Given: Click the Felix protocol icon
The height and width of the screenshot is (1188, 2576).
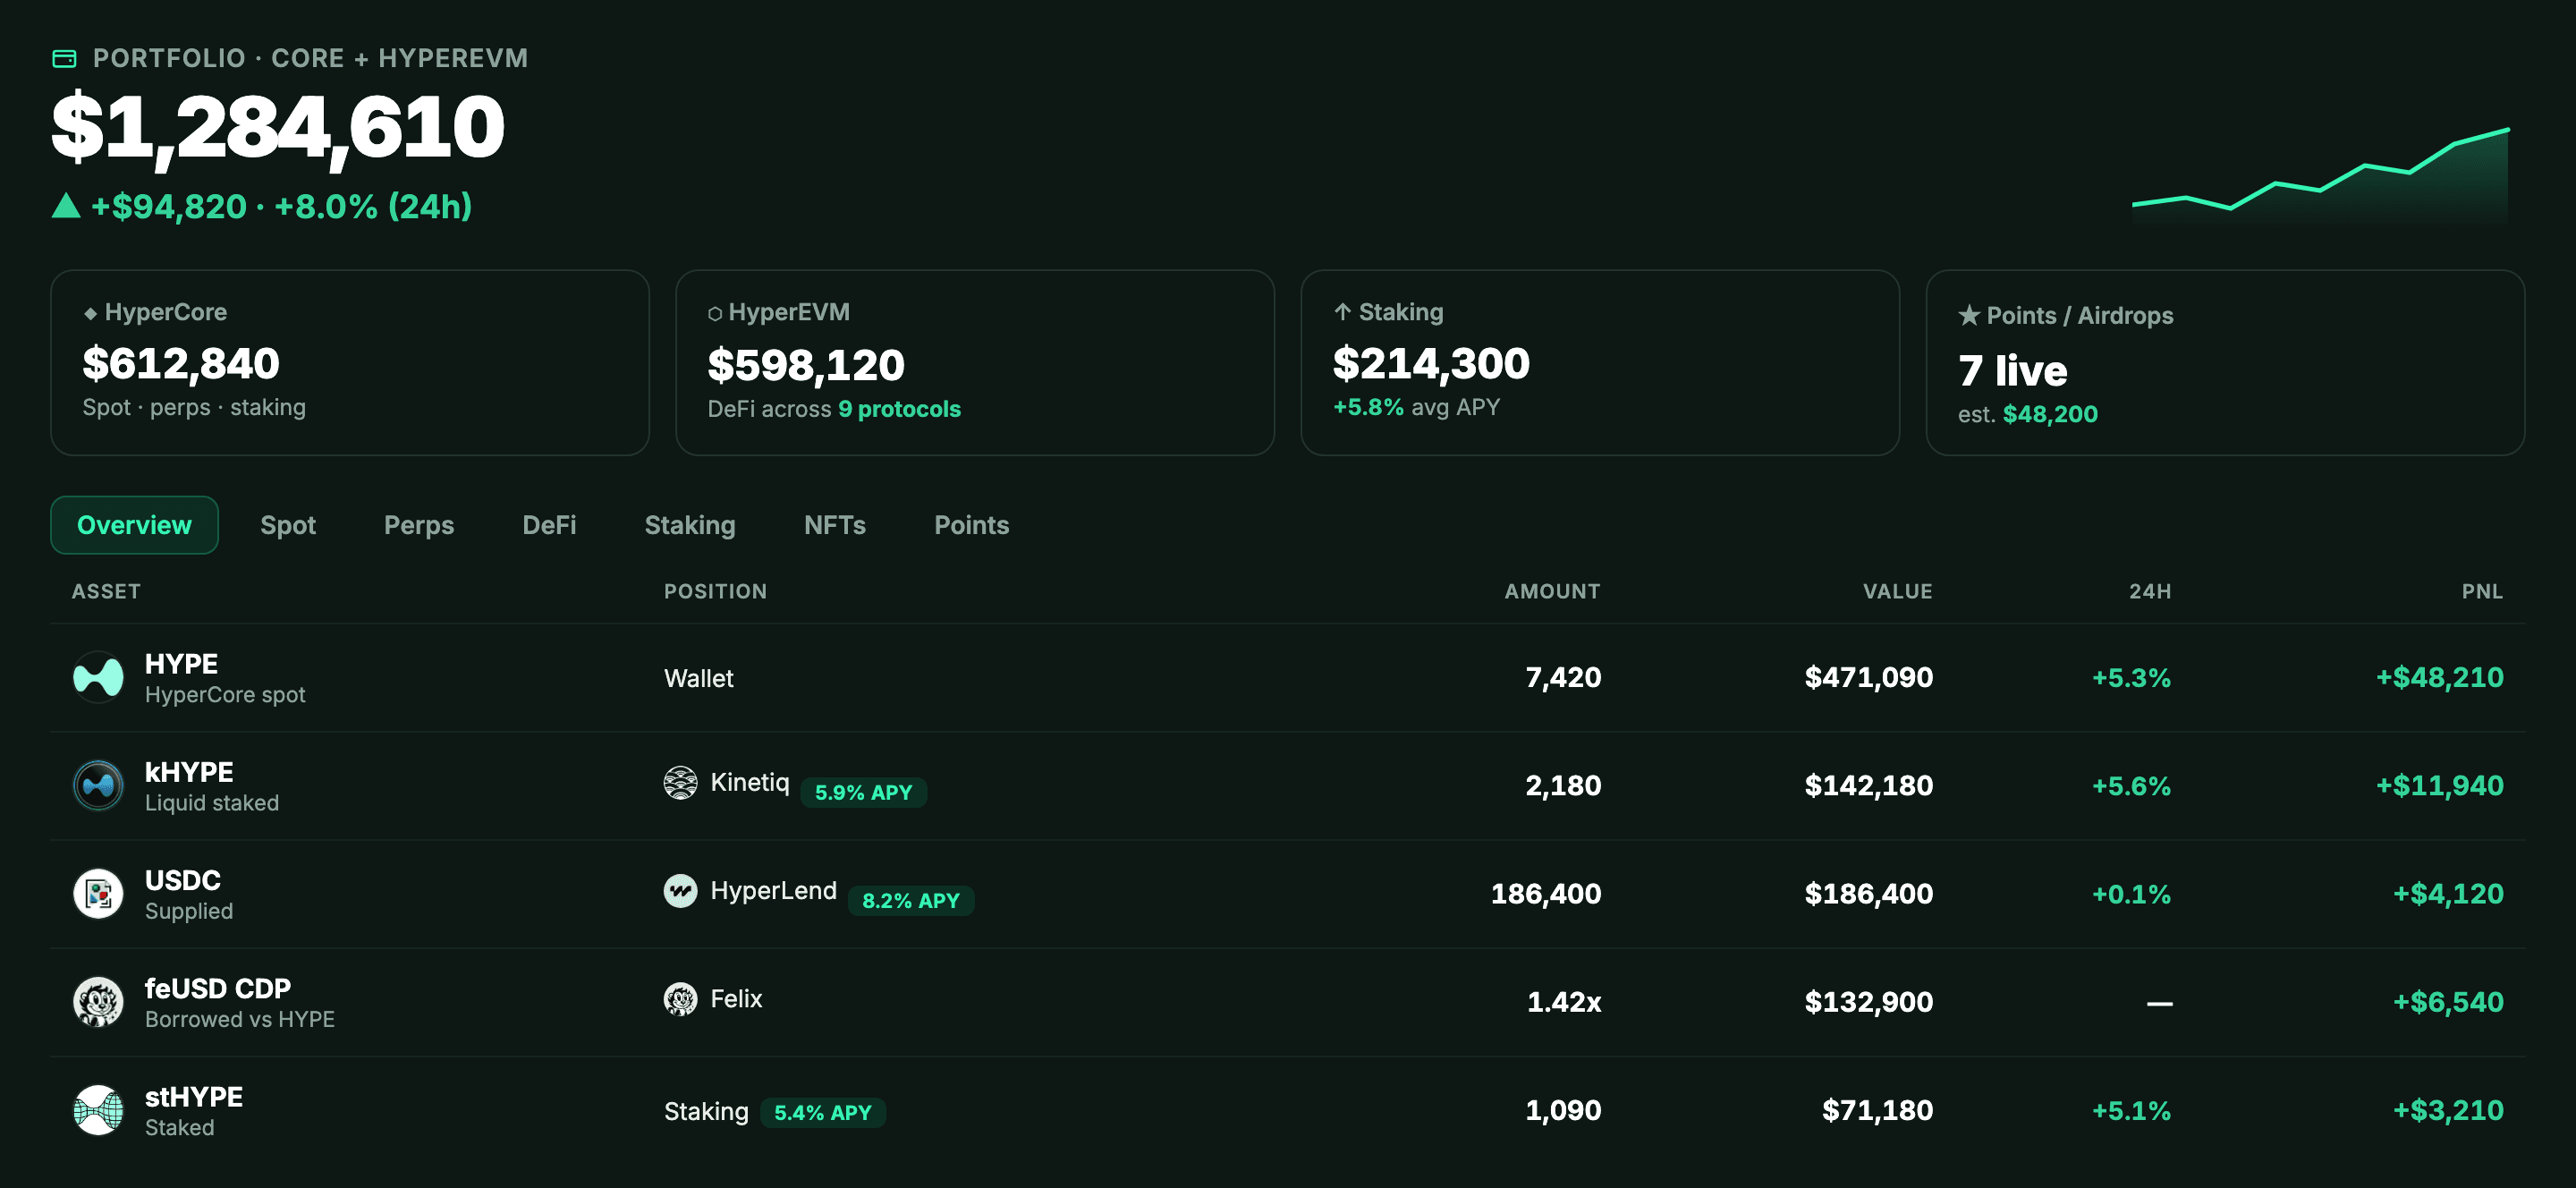Looking at the screenshot, I should coord(680,999).
